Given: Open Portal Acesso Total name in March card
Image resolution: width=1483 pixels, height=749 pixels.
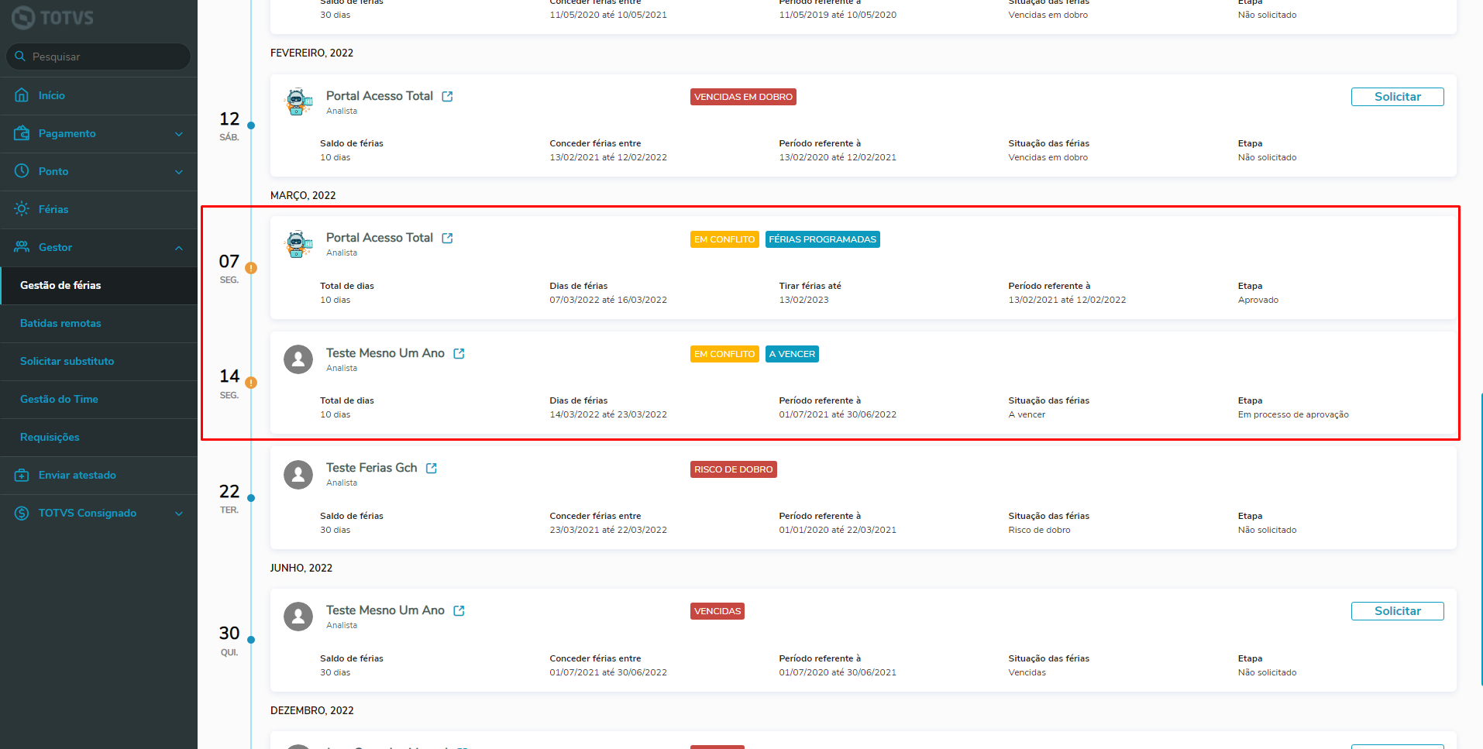Looking at the screenshot, I should tap(380, 238).
